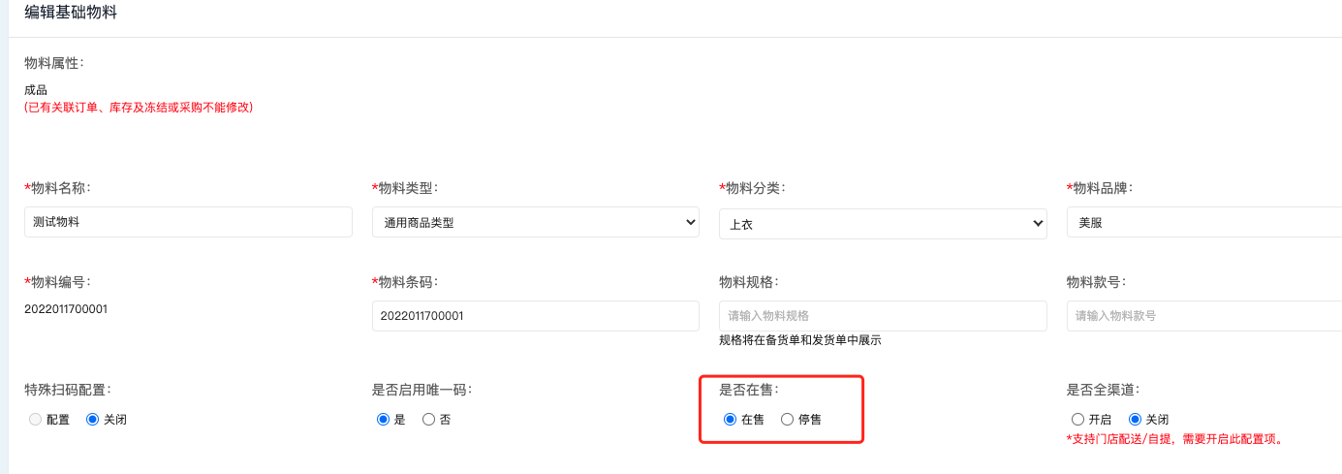1342x474 pixels.
Task: Click the red 支持门店配送/自提 hint text
Action: coord(1173,439)
